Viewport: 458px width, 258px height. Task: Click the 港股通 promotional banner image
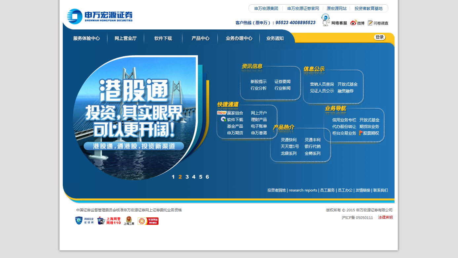(x=135, y=117)
